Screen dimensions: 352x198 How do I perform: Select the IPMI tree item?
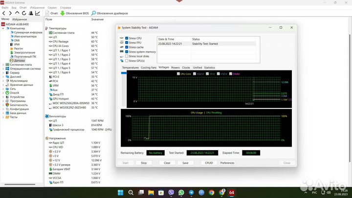tap(15, 44)
